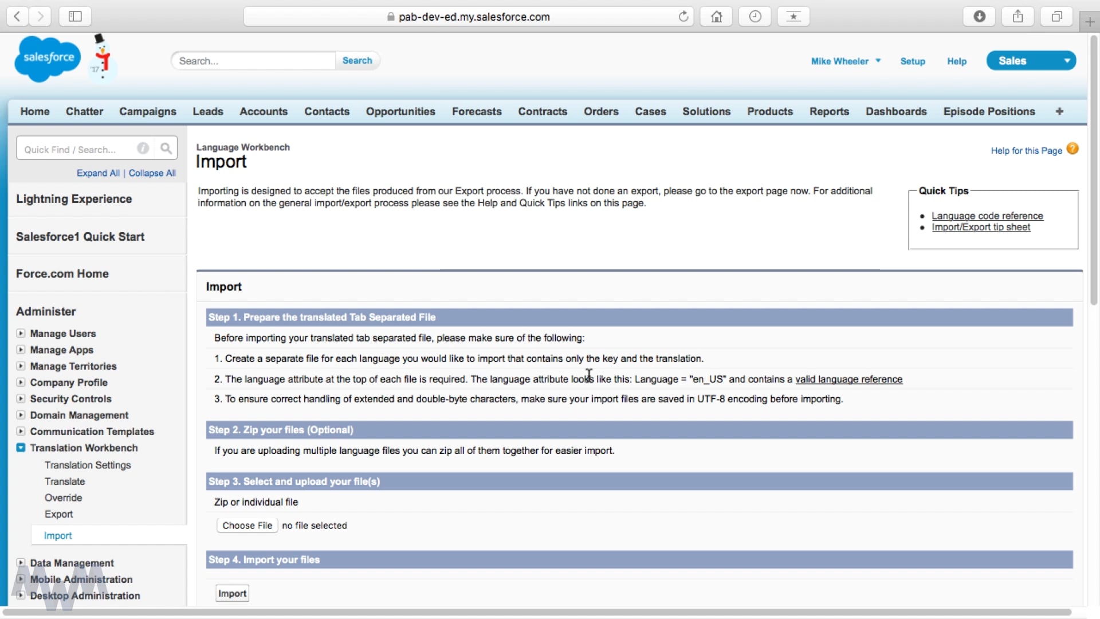The image size is (1100, 619).
Task: Expand the Manage Users section
Action: point(21,334)
